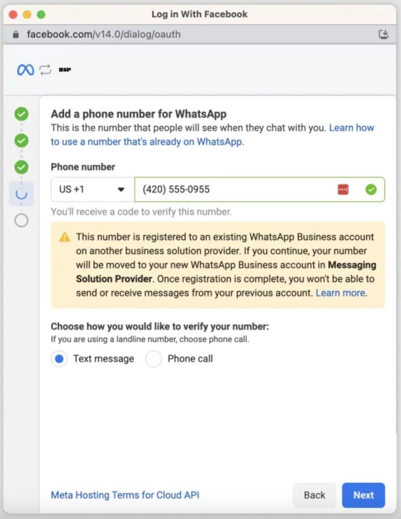Click the red close window button
Image resolution: width=401 pixels, height=519 pixels.
pos(13,15)
